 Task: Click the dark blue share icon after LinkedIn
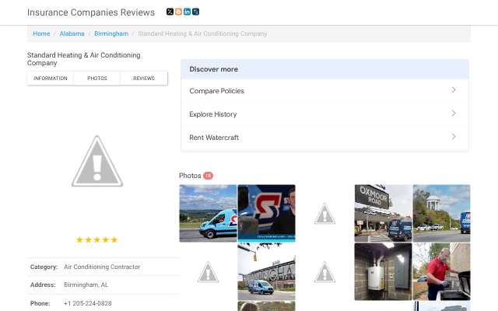[x=195, y=12]
